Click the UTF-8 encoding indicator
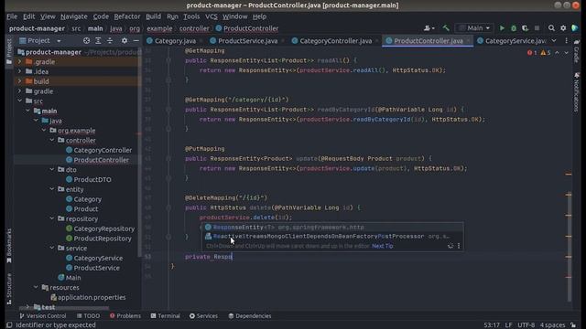This screenshot has width=586, height=329. click(526, 325)
